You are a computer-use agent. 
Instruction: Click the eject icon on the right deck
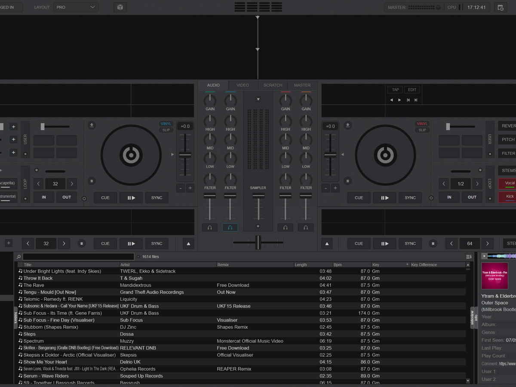coord(348,126)
